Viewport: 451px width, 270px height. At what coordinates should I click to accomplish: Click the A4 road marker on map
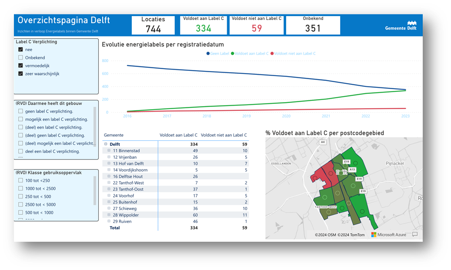point(322,142)
